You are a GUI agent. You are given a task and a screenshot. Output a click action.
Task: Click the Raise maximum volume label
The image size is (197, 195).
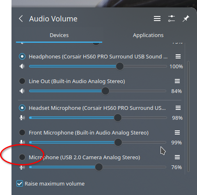(x=55, y=184)
